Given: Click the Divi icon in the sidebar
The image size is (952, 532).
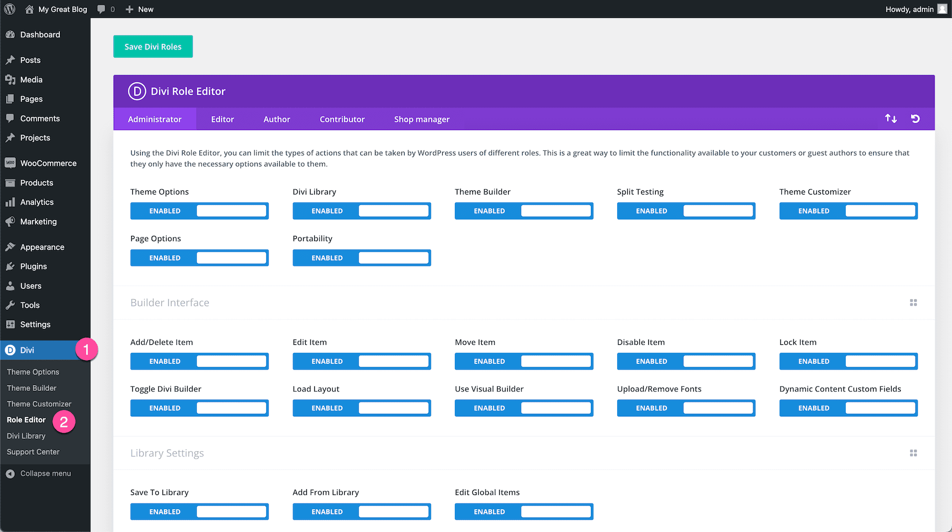Looking at the screenshot, I should (10, 350).
